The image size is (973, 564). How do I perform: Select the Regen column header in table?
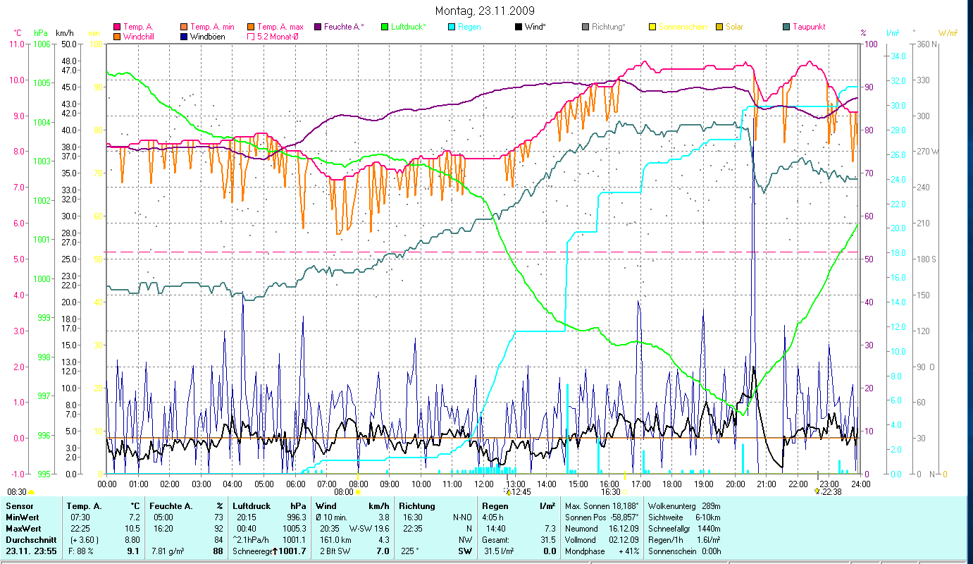pyautogui.click(x=495, y=505)
